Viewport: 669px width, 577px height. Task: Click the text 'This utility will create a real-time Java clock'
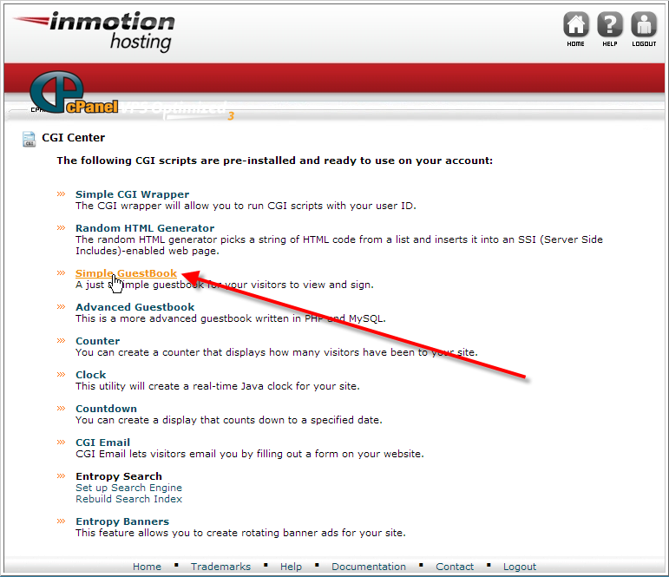coord(184,386)
